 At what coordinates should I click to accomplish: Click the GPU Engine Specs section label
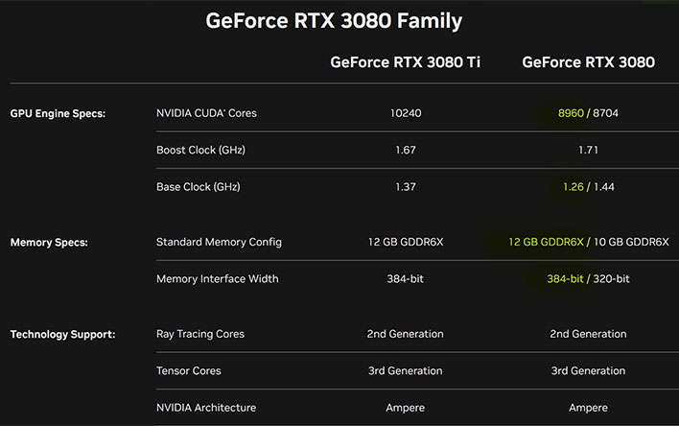point(59,113)
